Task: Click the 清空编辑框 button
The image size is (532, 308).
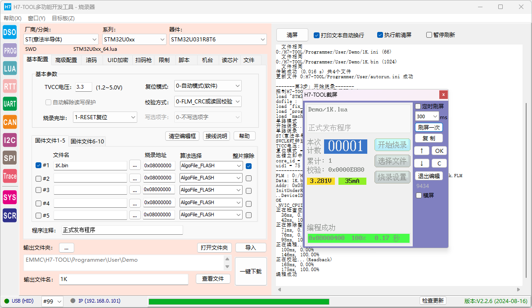Action: click(x=182, y=136)
